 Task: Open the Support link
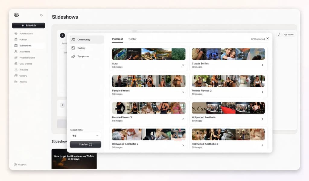20,165
